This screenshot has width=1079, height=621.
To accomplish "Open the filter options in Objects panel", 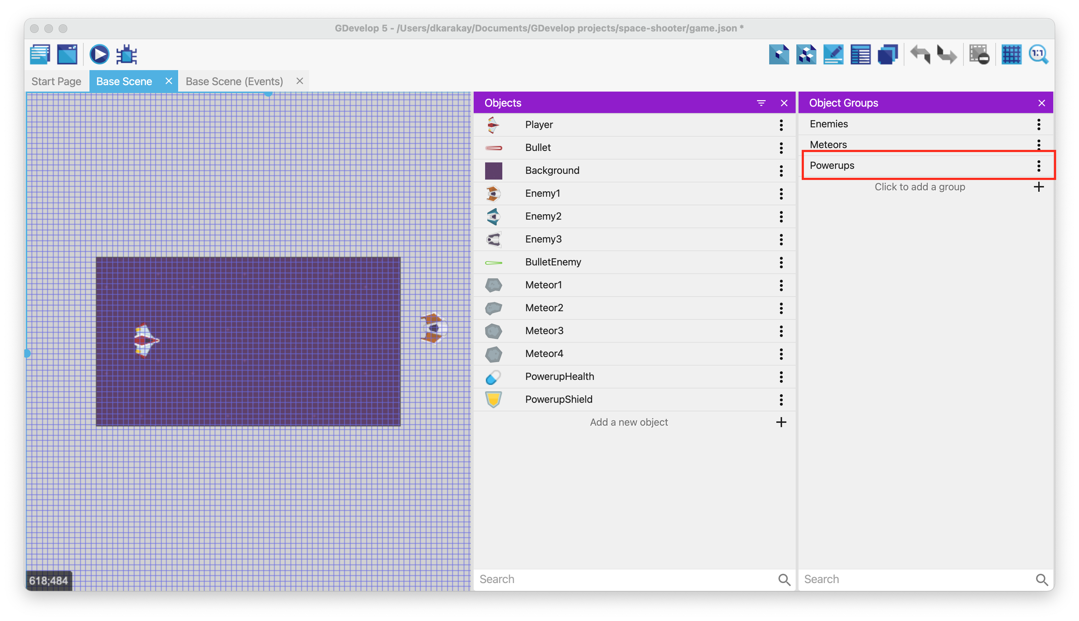I will pyautogui.click(x=761, y=103).
